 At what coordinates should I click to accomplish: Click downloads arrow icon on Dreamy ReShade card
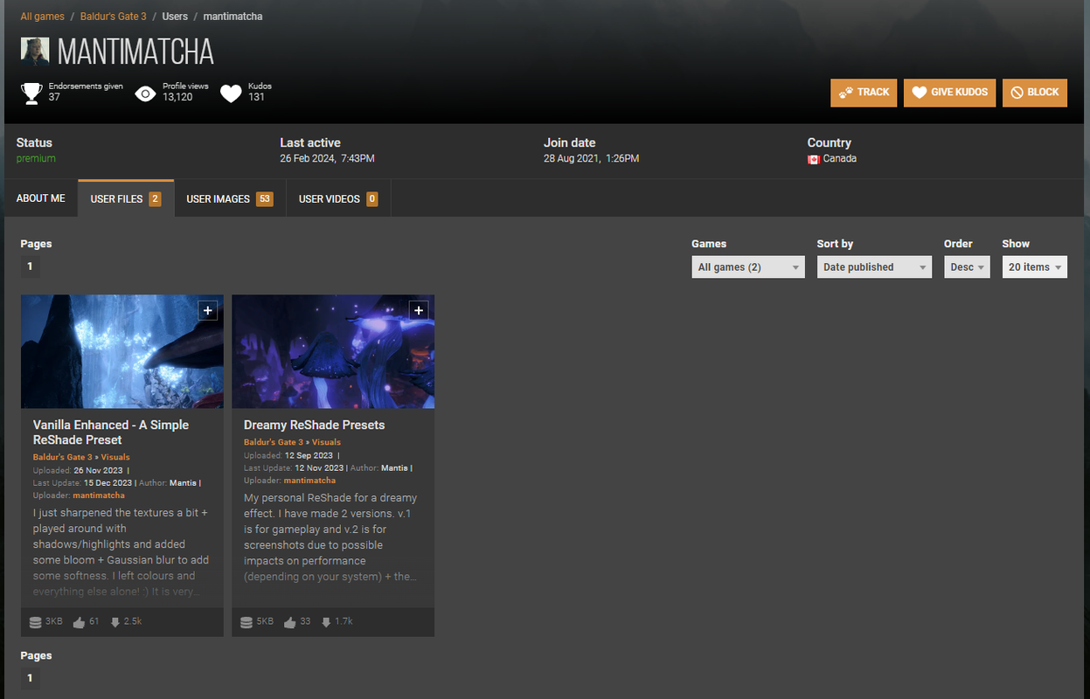[x=326, y=622]
